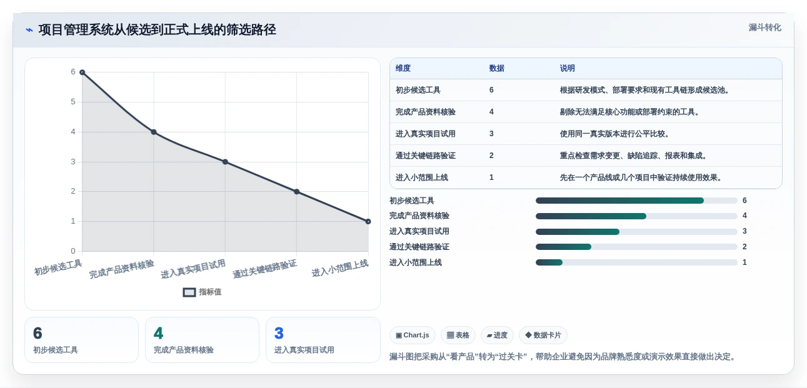
Task: Select the 通过关键链路验证 table row cell
Action: (x=426, y=156)
